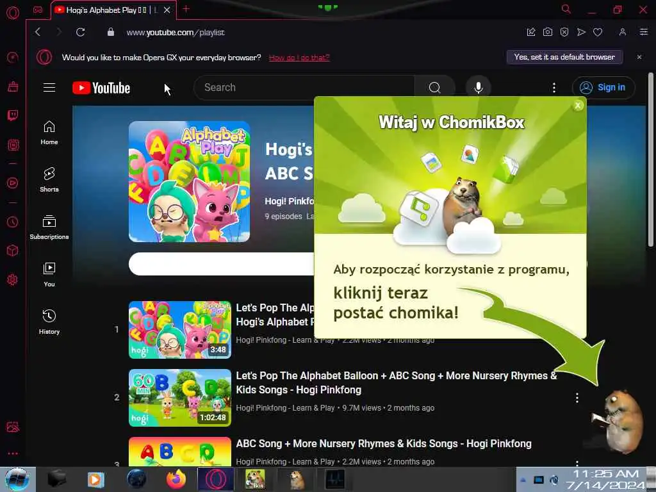This screenshot has height=492, width=656.
Task: Open ABC Song + More Nursery Rhymes video title
Action: point(384,443)
